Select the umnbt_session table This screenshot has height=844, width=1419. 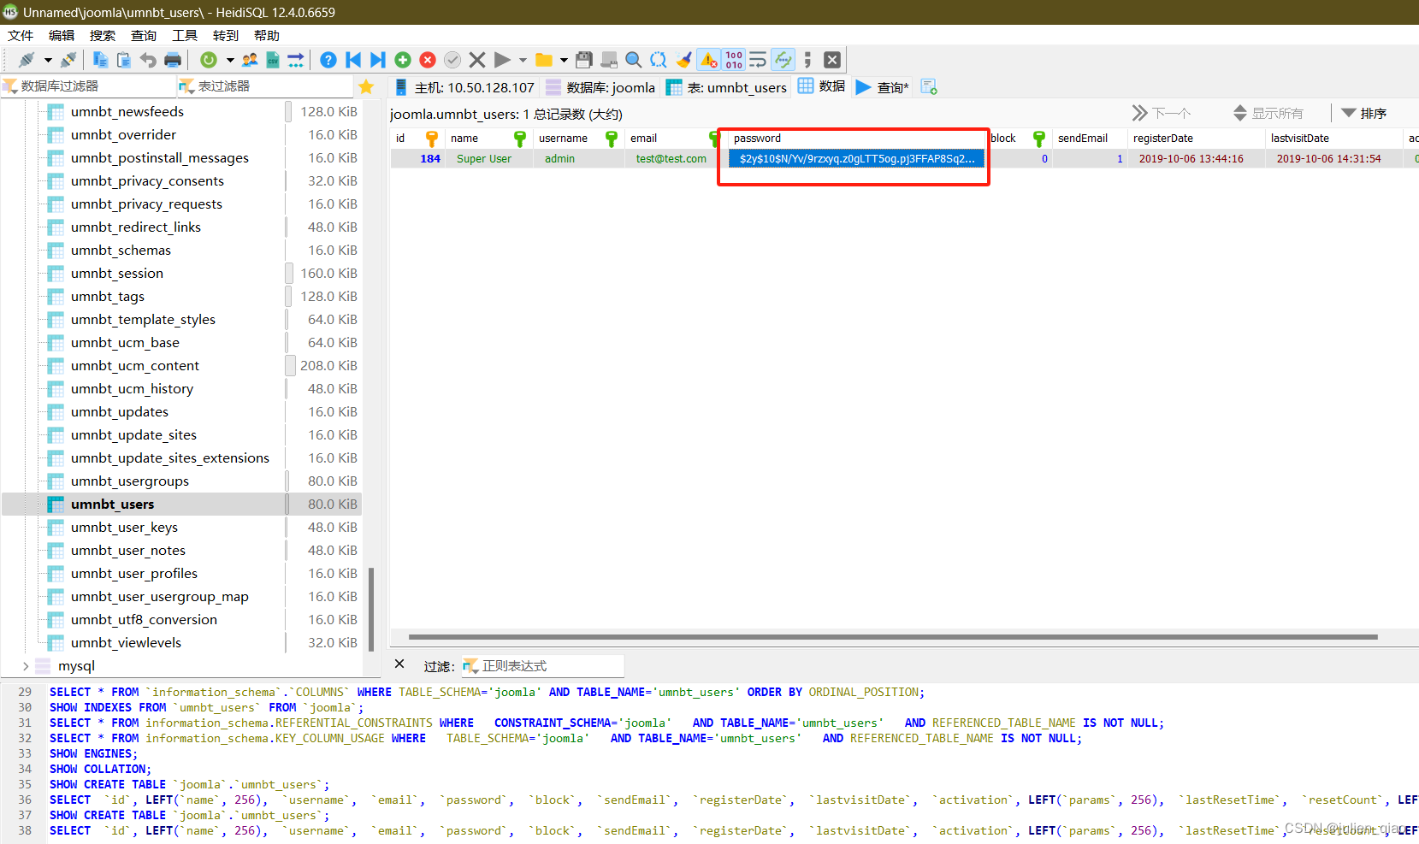(117, 274)
